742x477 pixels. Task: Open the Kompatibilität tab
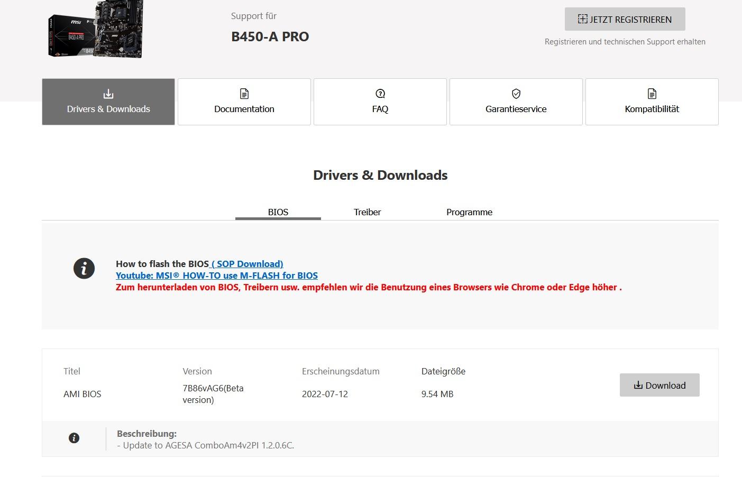652,102
